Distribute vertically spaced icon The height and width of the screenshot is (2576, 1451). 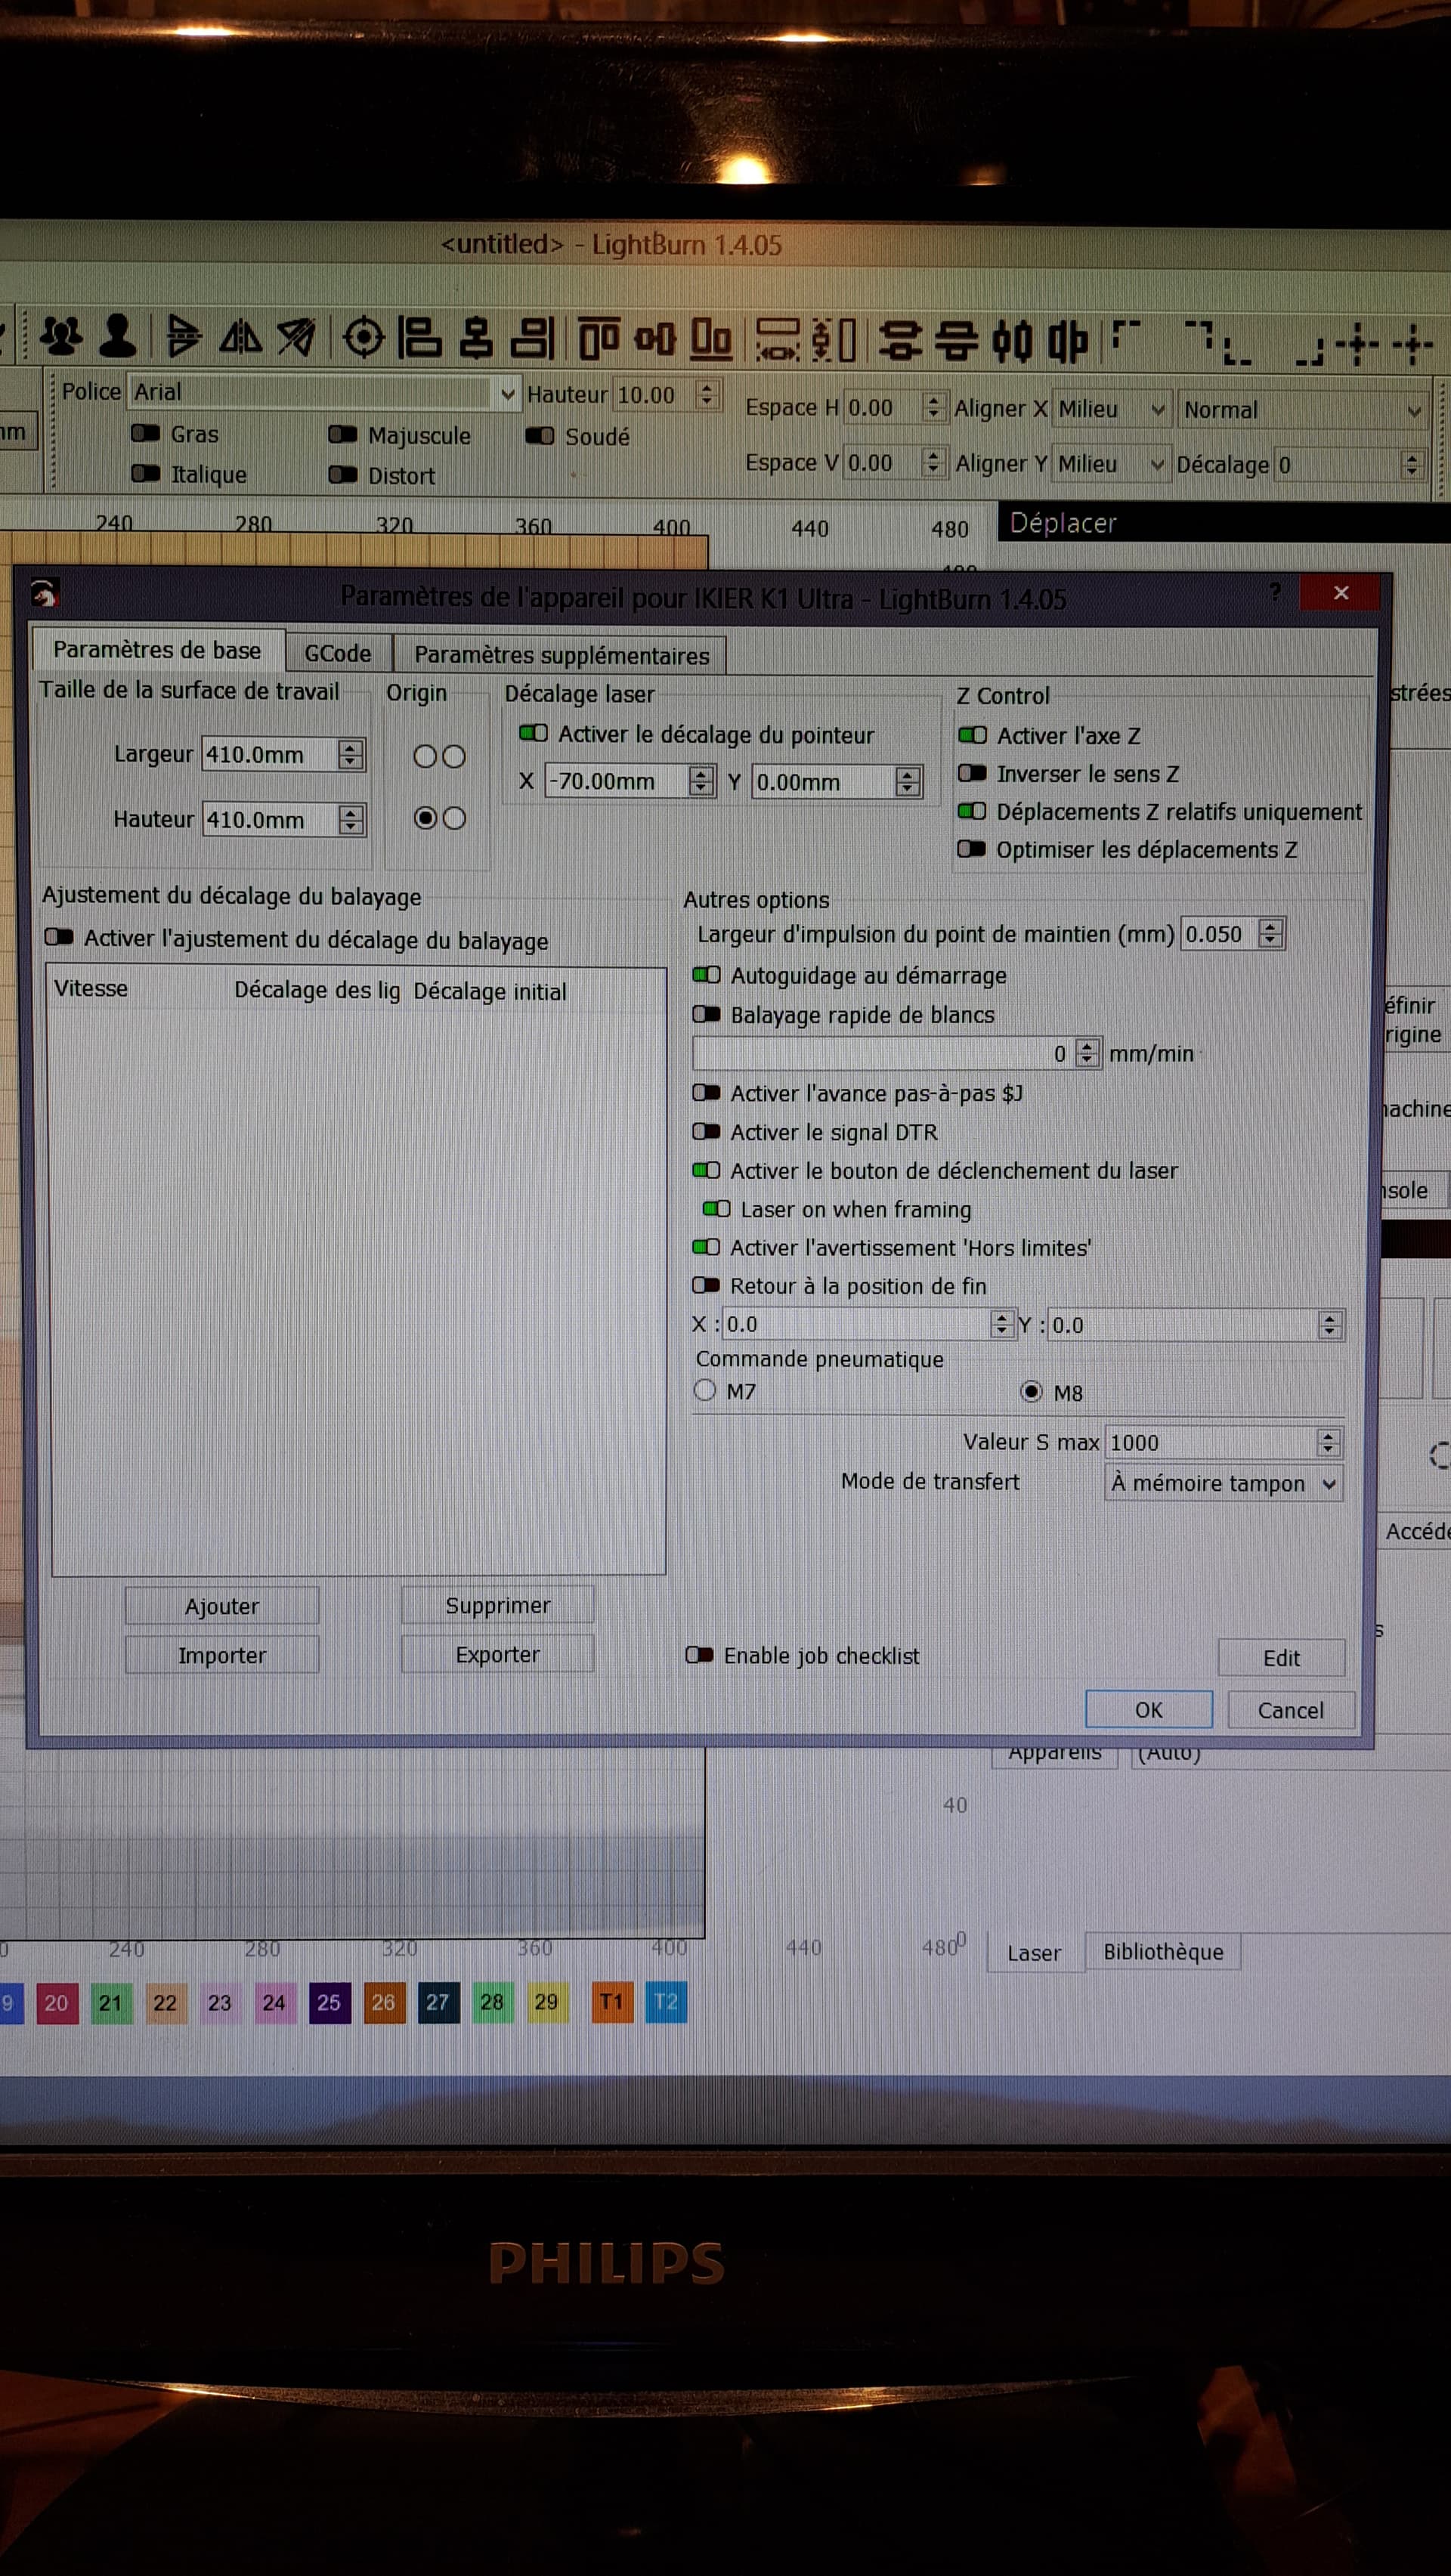click(x=956, y=342)
